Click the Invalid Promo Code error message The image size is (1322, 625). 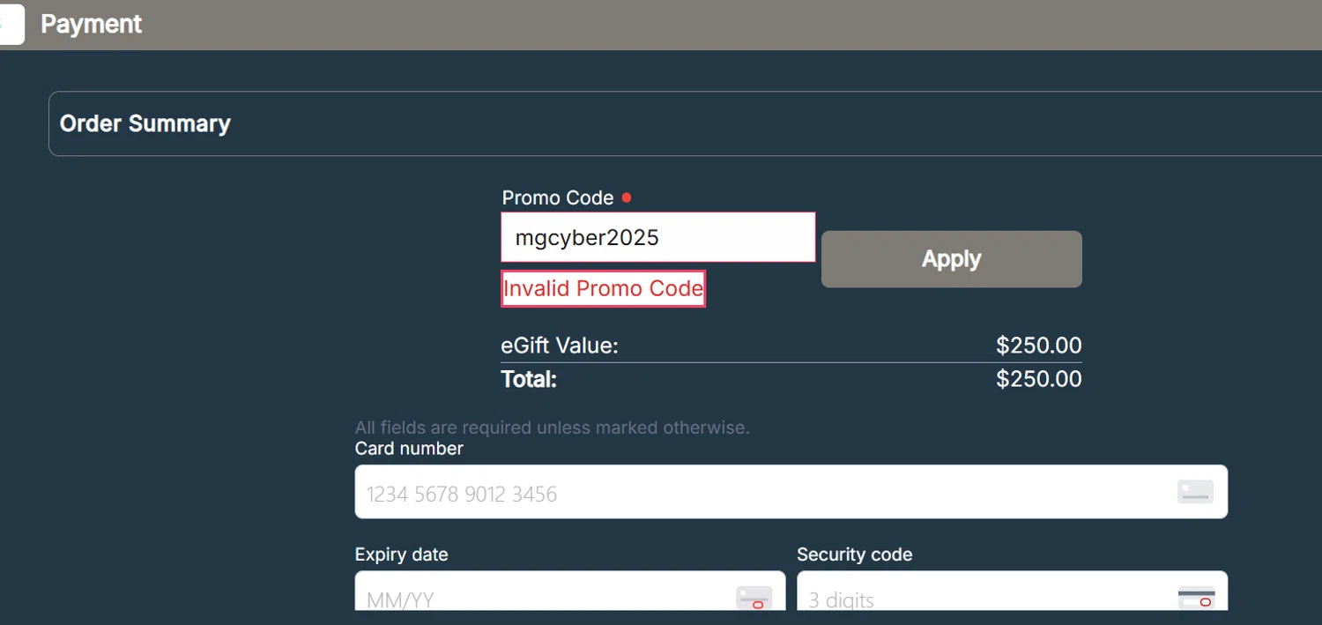603,288
